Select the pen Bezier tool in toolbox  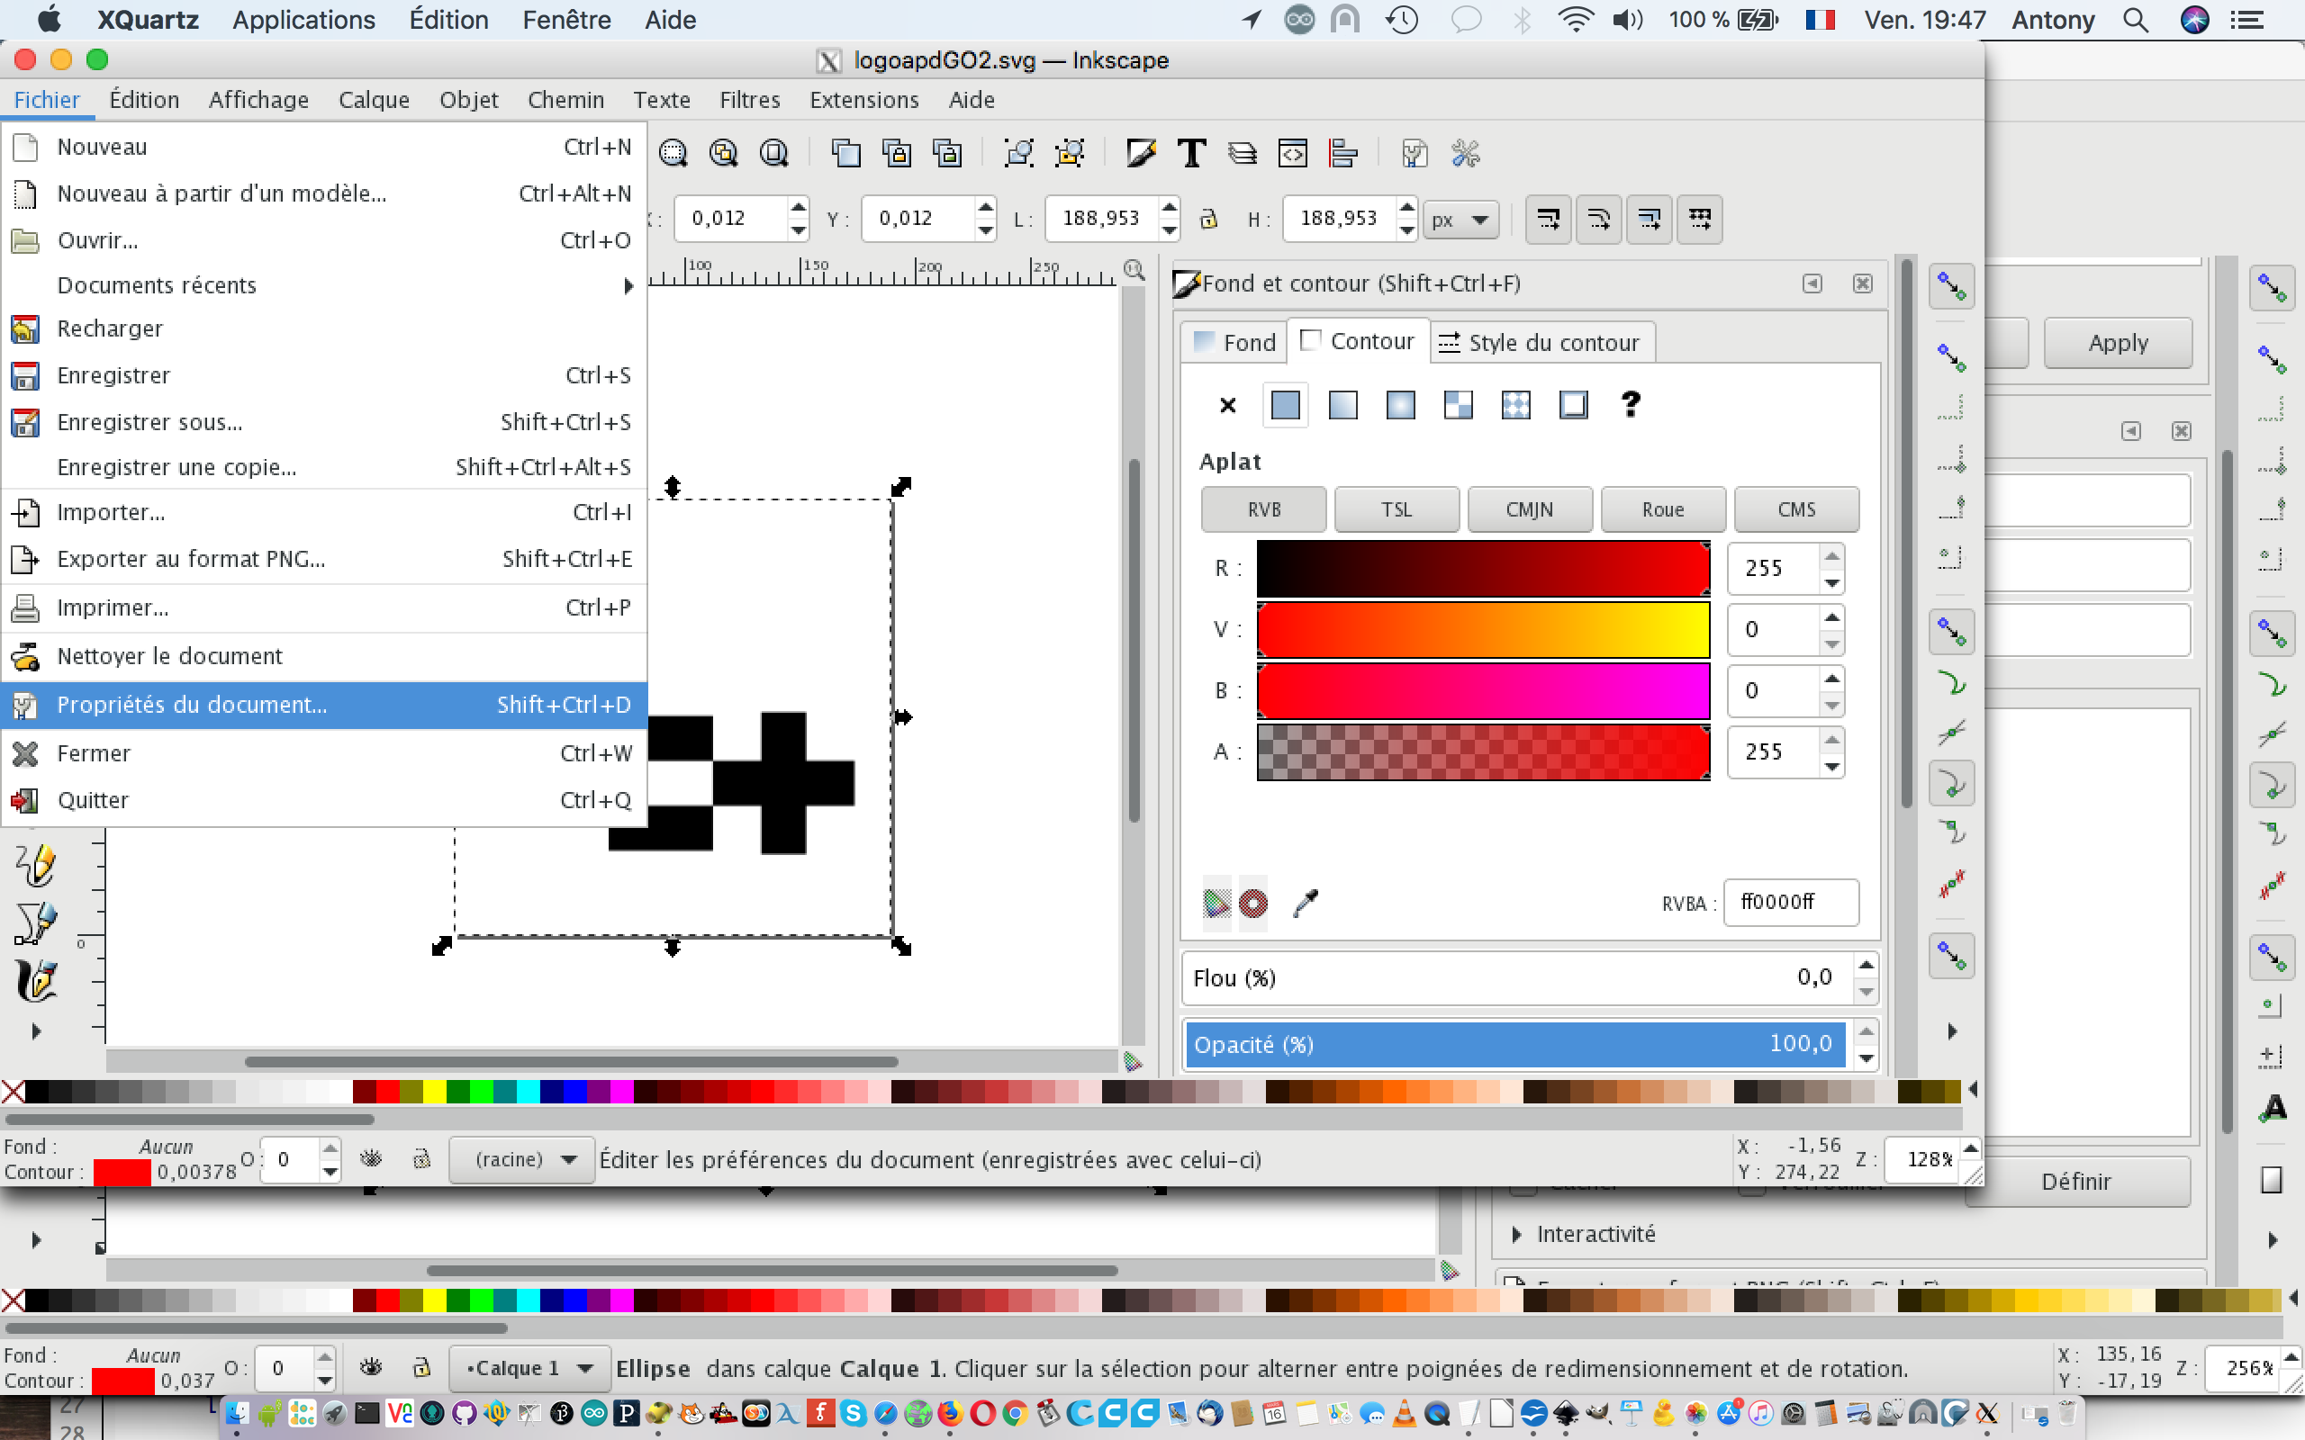click(36, 922)
